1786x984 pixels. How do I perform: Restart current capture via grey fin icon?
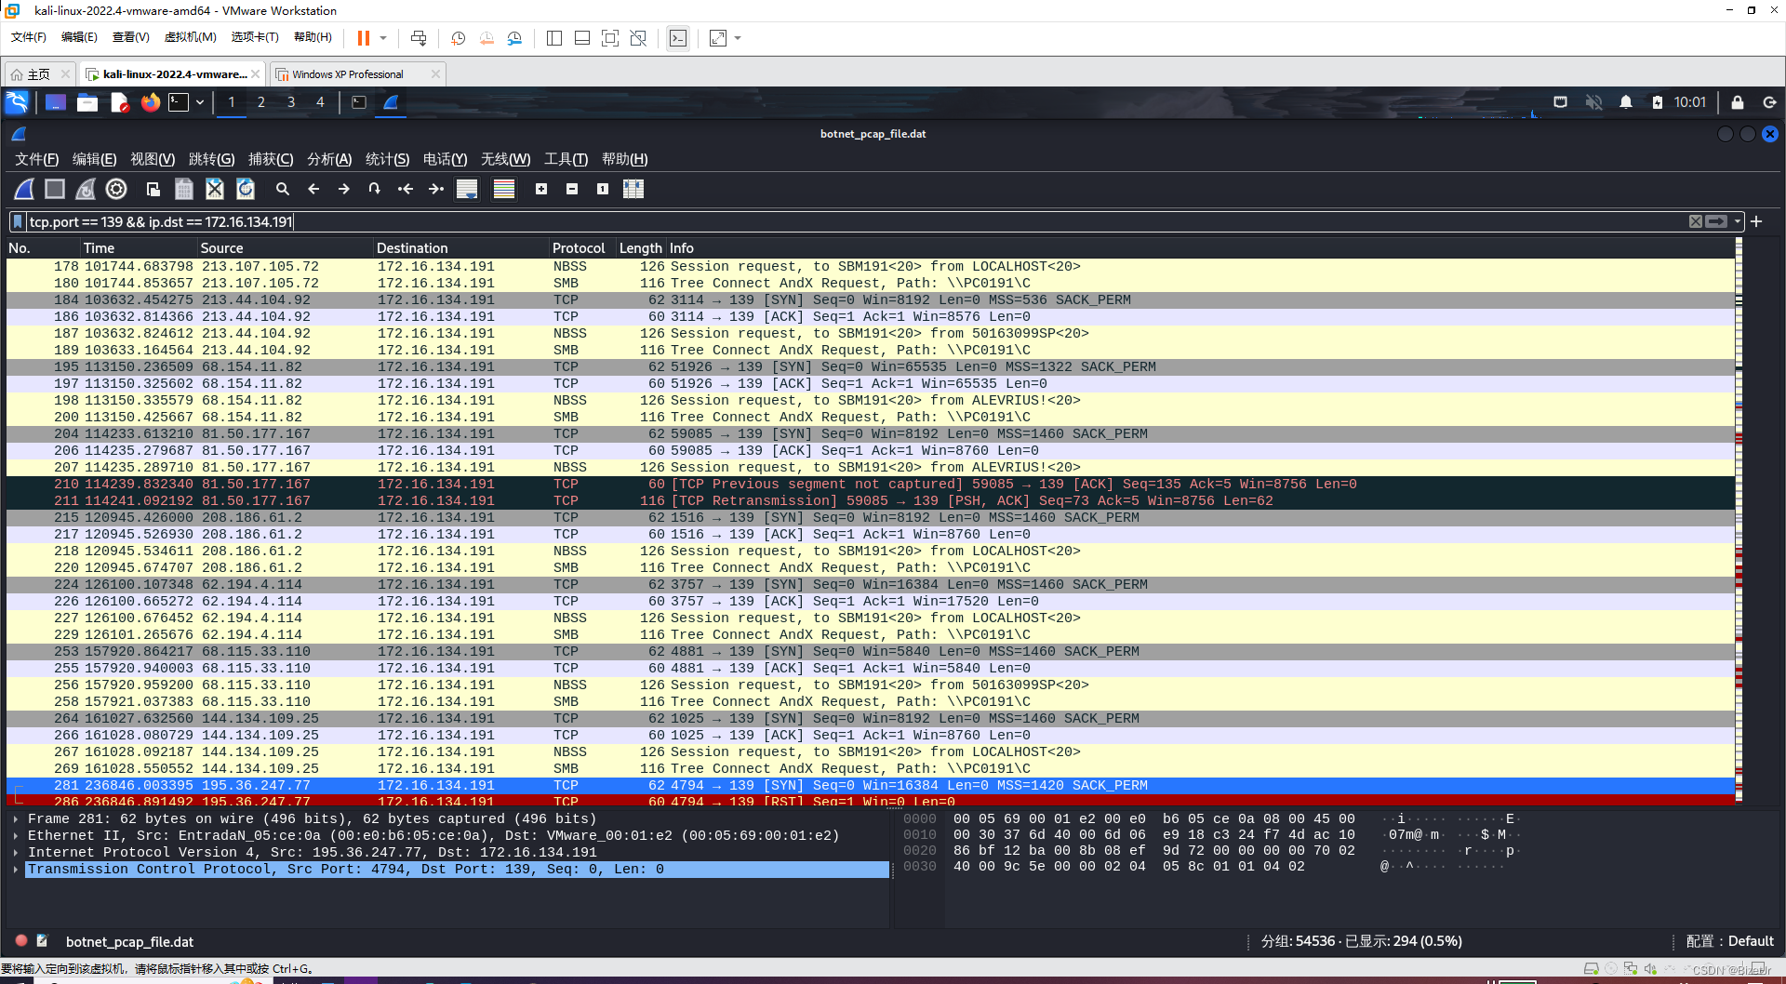click(86, 189)
